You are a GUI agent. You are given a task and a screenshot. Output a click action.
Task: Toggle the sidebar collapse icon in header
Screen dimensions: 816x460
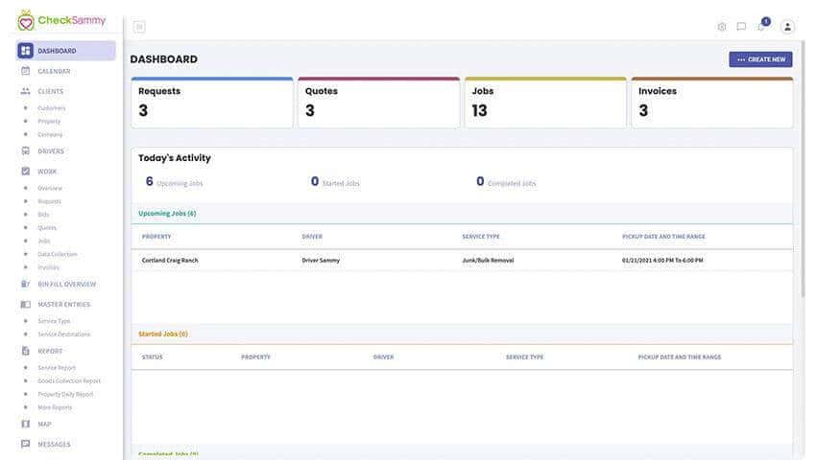point(139,27)
